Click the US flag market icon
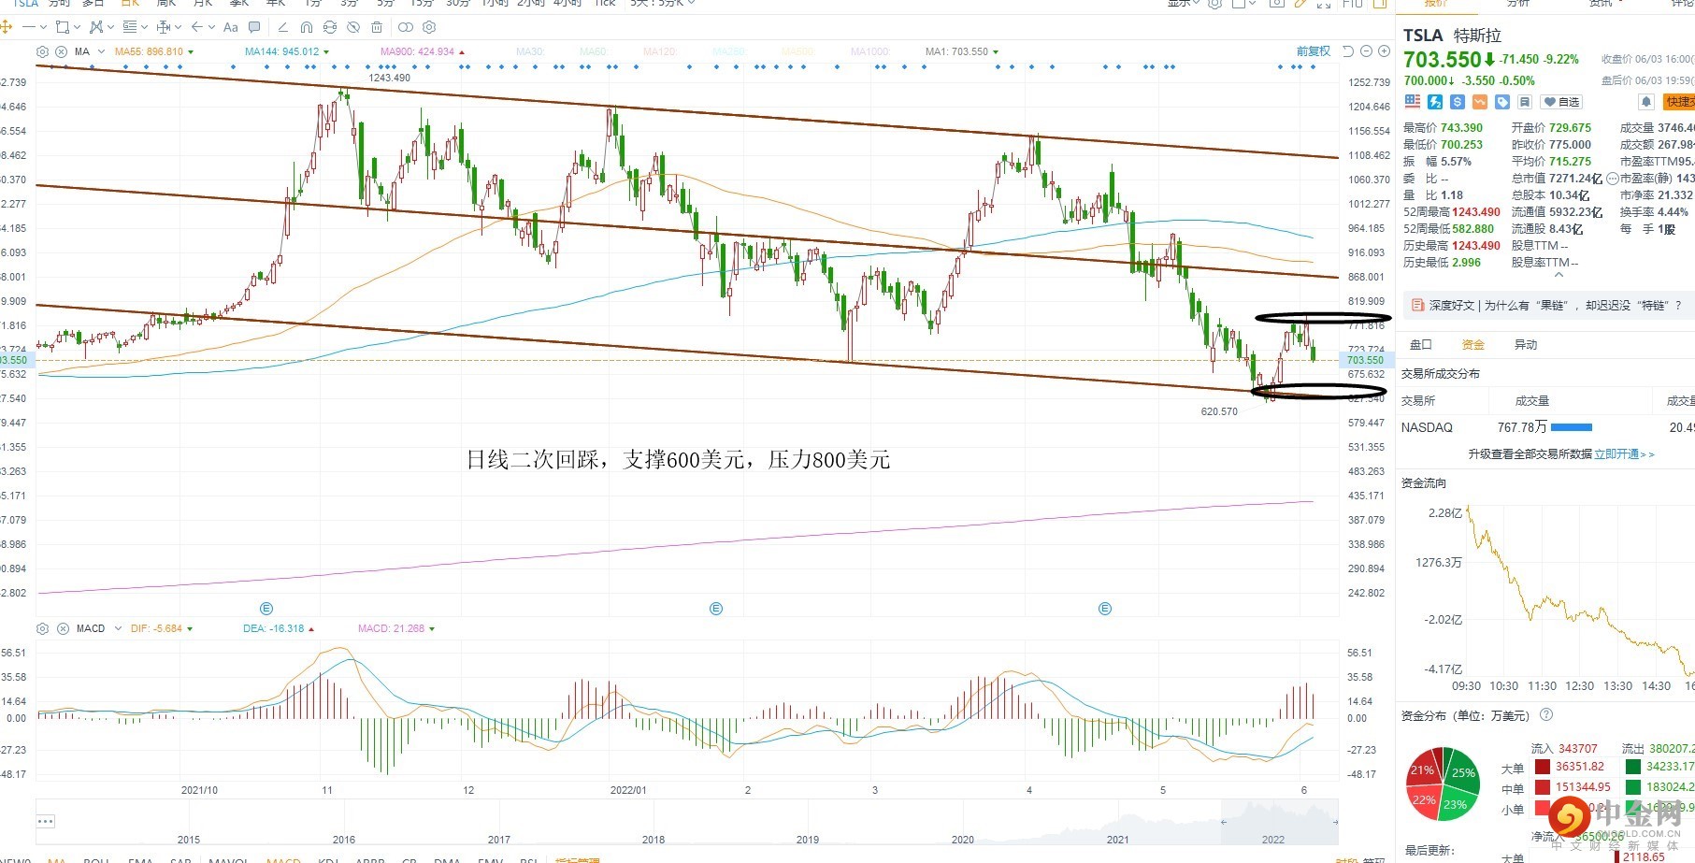The width and height of the screenshot is (1695, 863). pos(1412,101)
